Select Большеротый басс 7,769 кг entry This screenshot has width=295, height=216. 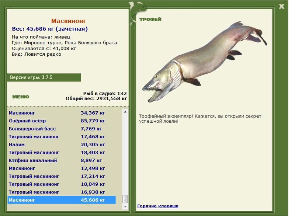(62, 129)
